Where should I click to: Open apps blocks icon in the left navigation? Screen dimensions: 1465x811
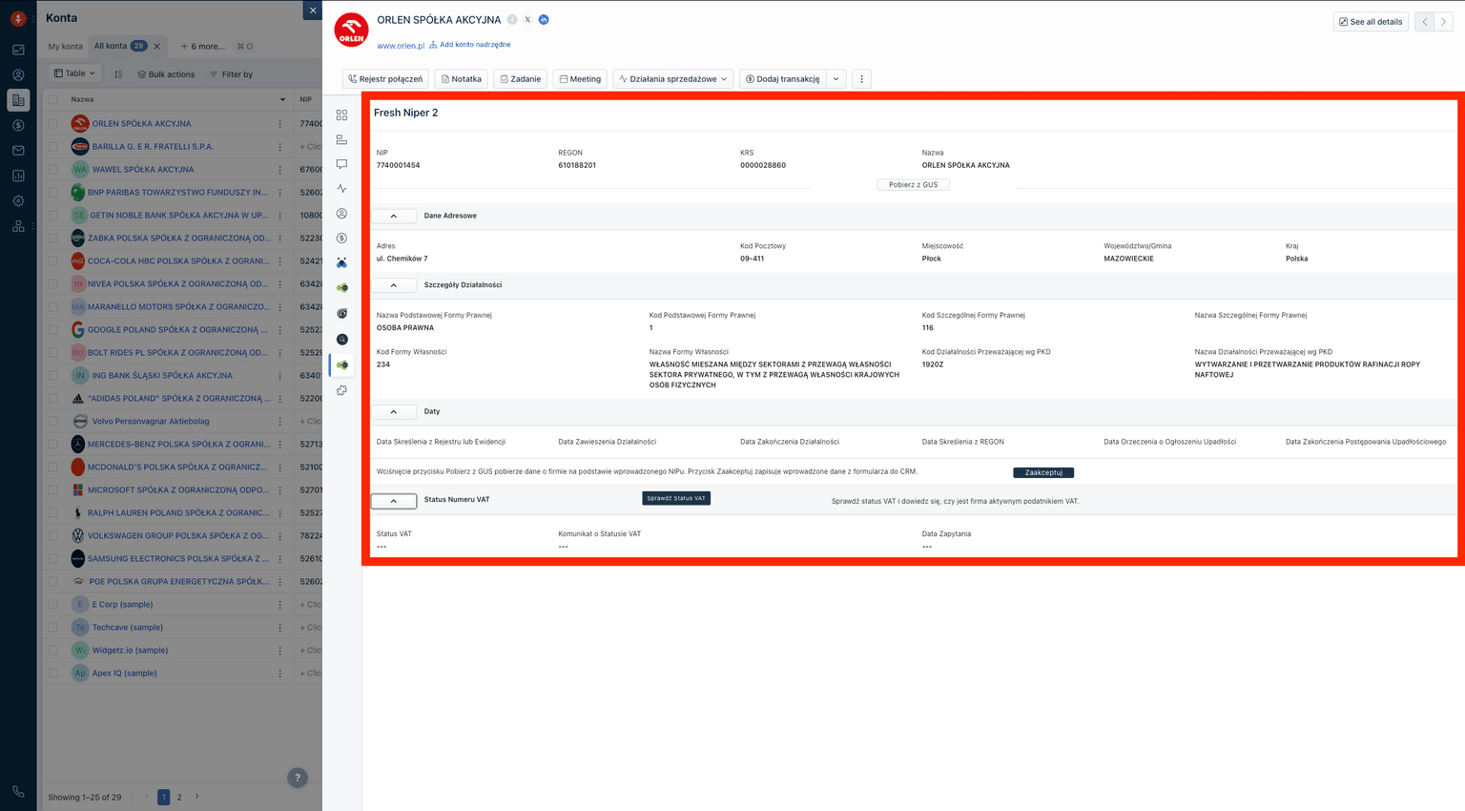click(x=18, y=226)
